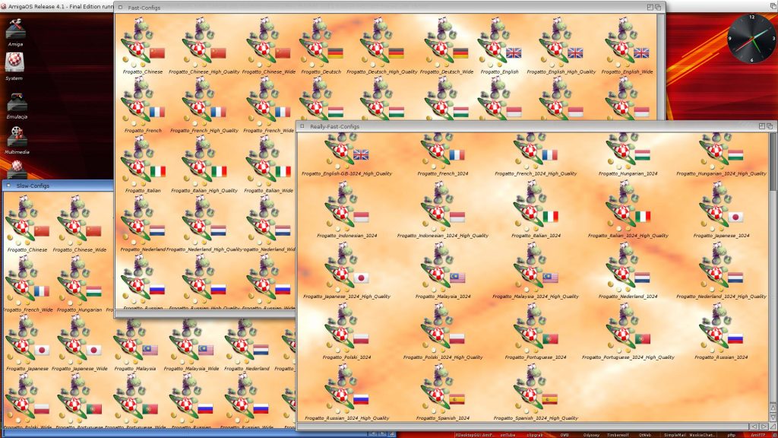This screenshot has width=778, height=438.
Task: Select Frogatto_Spanish_1024_High_Quality icon
Action: tap(536, 393)
